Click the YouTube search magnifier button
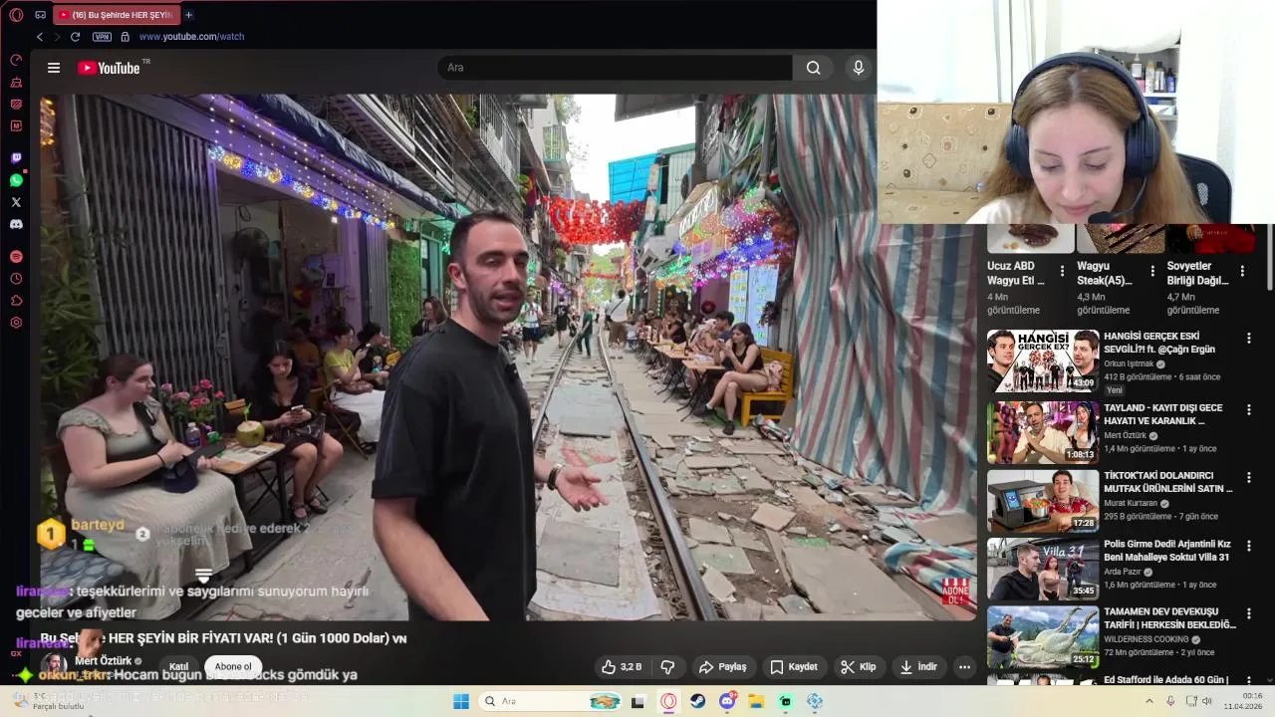Image resolution: width=1275 pixels, height=717 pixels. pos(814,68)
